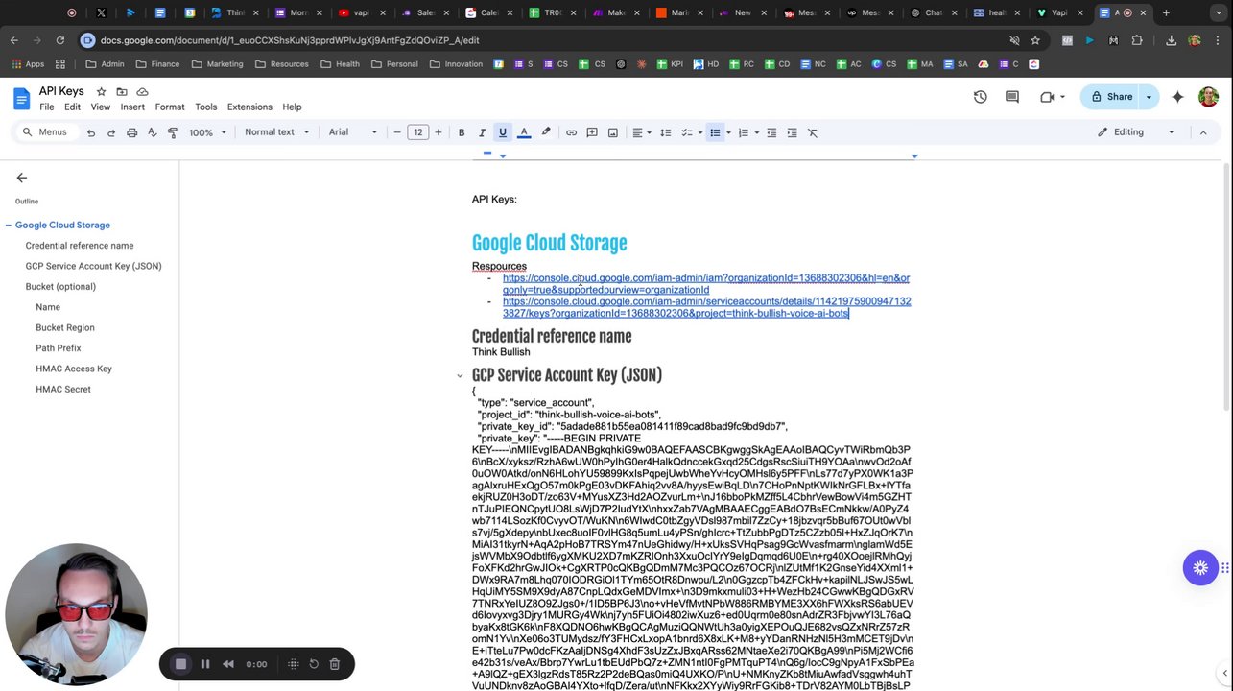Open Gemini sparkle icon
This screenshot has height=691, width=1233.
1177,97
